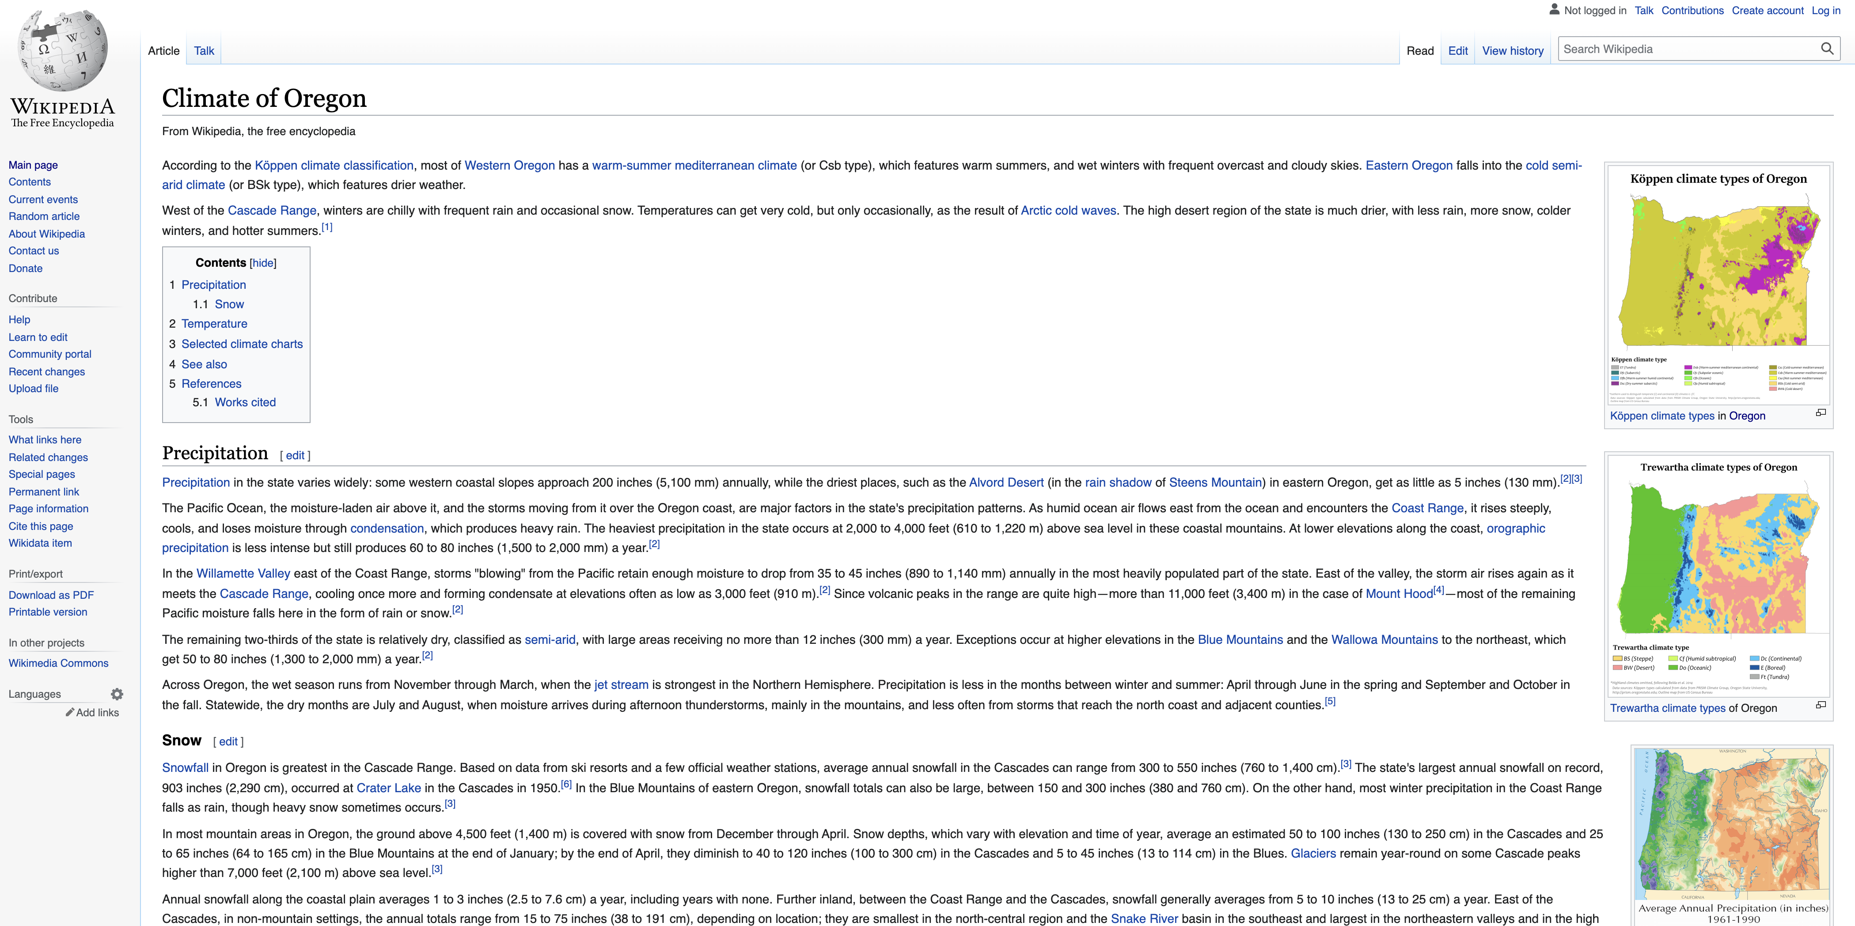
Task: Open Printable version link
Action: tap(48, 611)
